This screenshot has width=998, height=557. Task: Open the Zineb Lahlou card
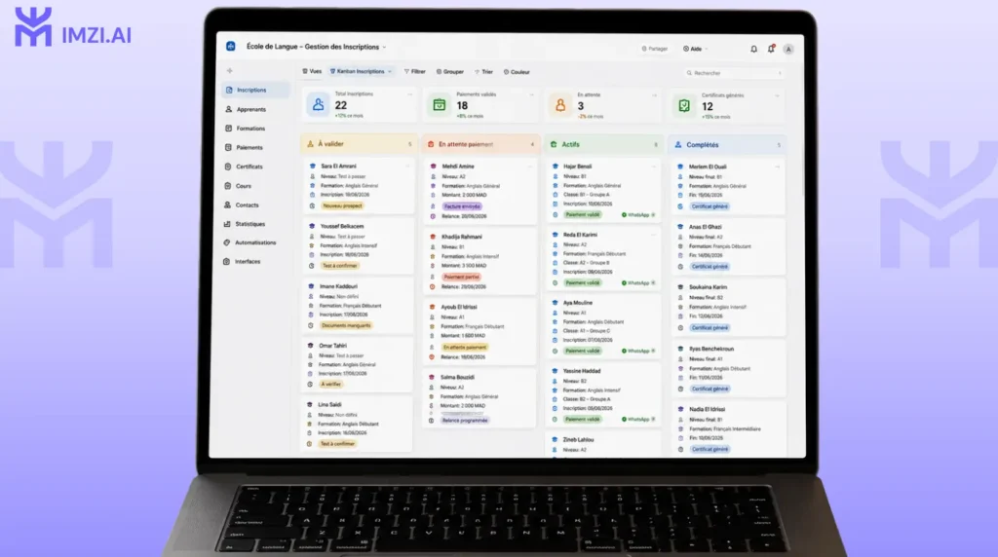pyautogui.click(x=603, y=444)
